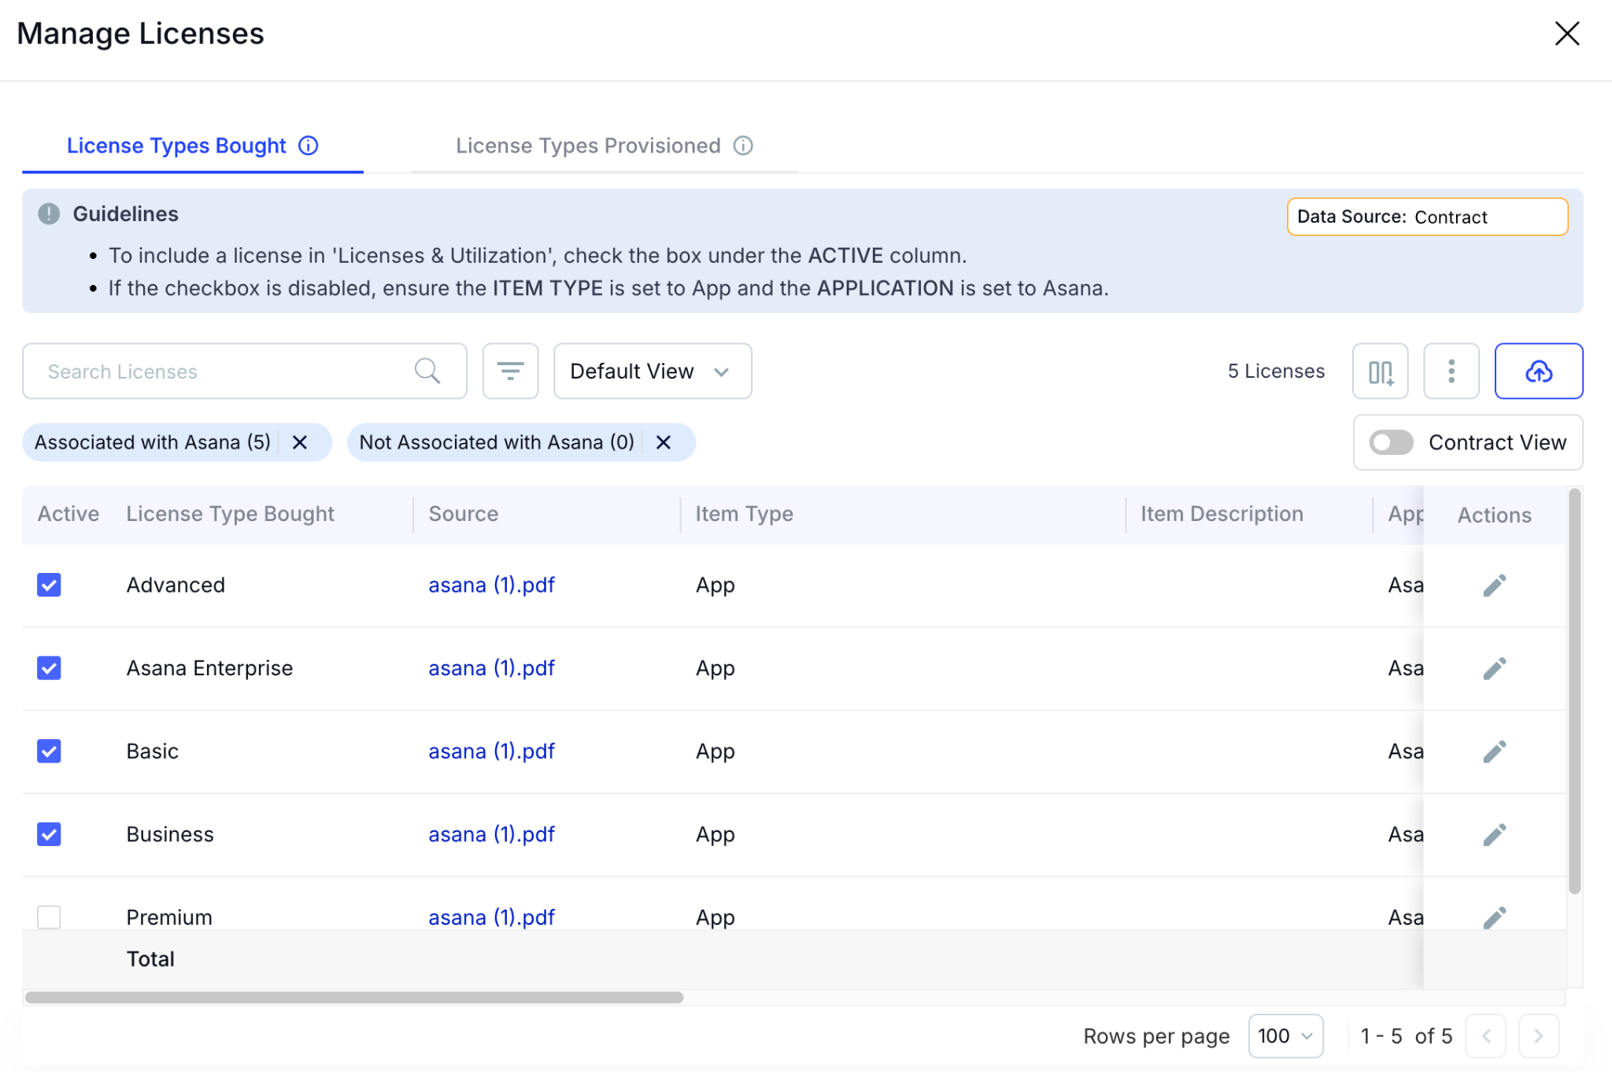This screenshot has width=1612, height=1072.
Task: Select the License Types Bought tab
Action: point(176,146)
